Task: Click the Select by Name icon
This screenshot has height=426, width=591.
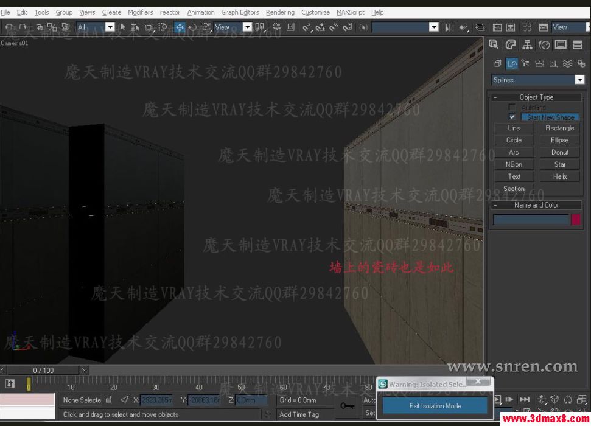Action: click(x=136, y=27)
